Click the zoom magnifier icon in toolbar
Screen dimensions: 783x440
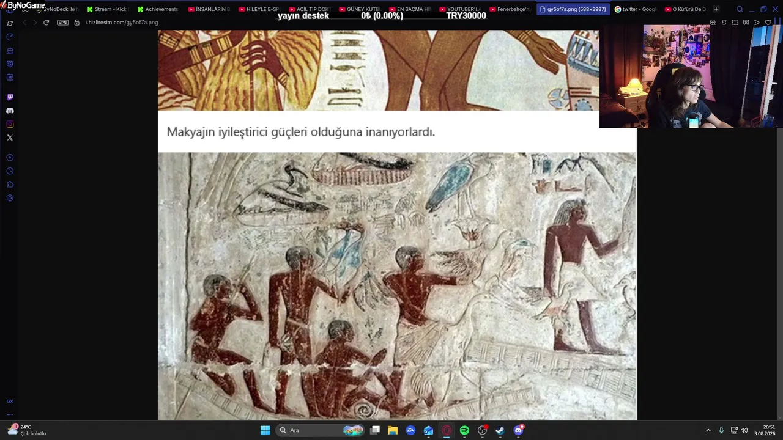coord(713,23)
